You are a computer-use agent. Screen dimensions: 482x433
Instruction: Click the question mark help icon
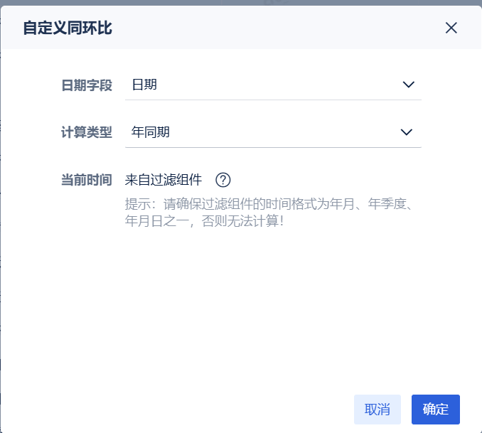click(223, 180)
